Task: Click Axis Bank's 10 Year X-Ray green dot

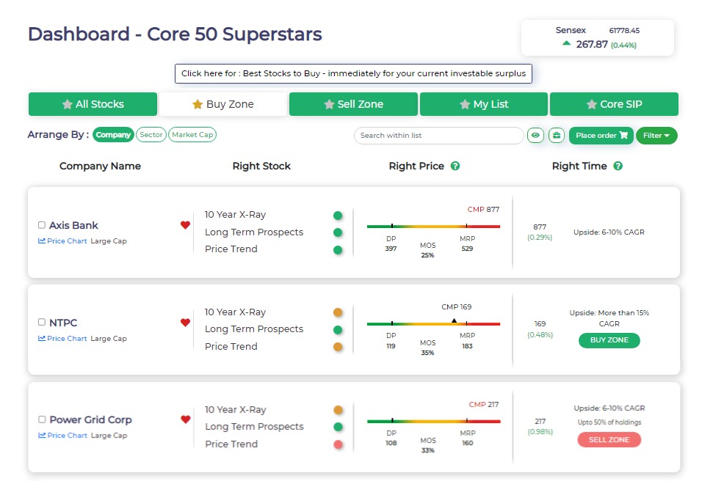Action: coord(338,216)
